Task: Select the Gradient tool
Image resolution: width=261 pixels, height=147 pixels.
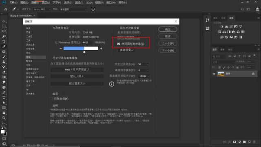Action: coord(4,77)
